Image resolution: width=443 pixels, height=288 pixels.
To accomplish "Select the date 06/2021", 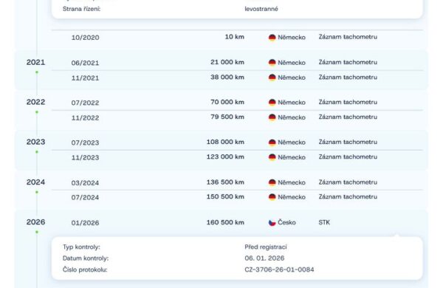I will coord(86,63).
